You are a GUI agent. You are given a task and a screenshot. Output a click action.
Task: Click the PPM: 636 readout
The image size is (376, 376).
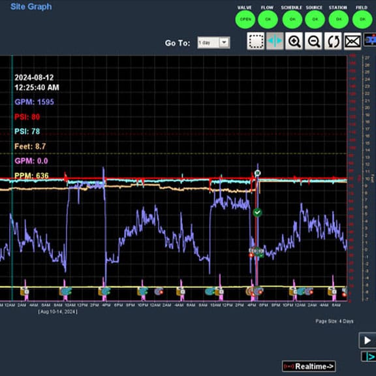coord(31,176)
